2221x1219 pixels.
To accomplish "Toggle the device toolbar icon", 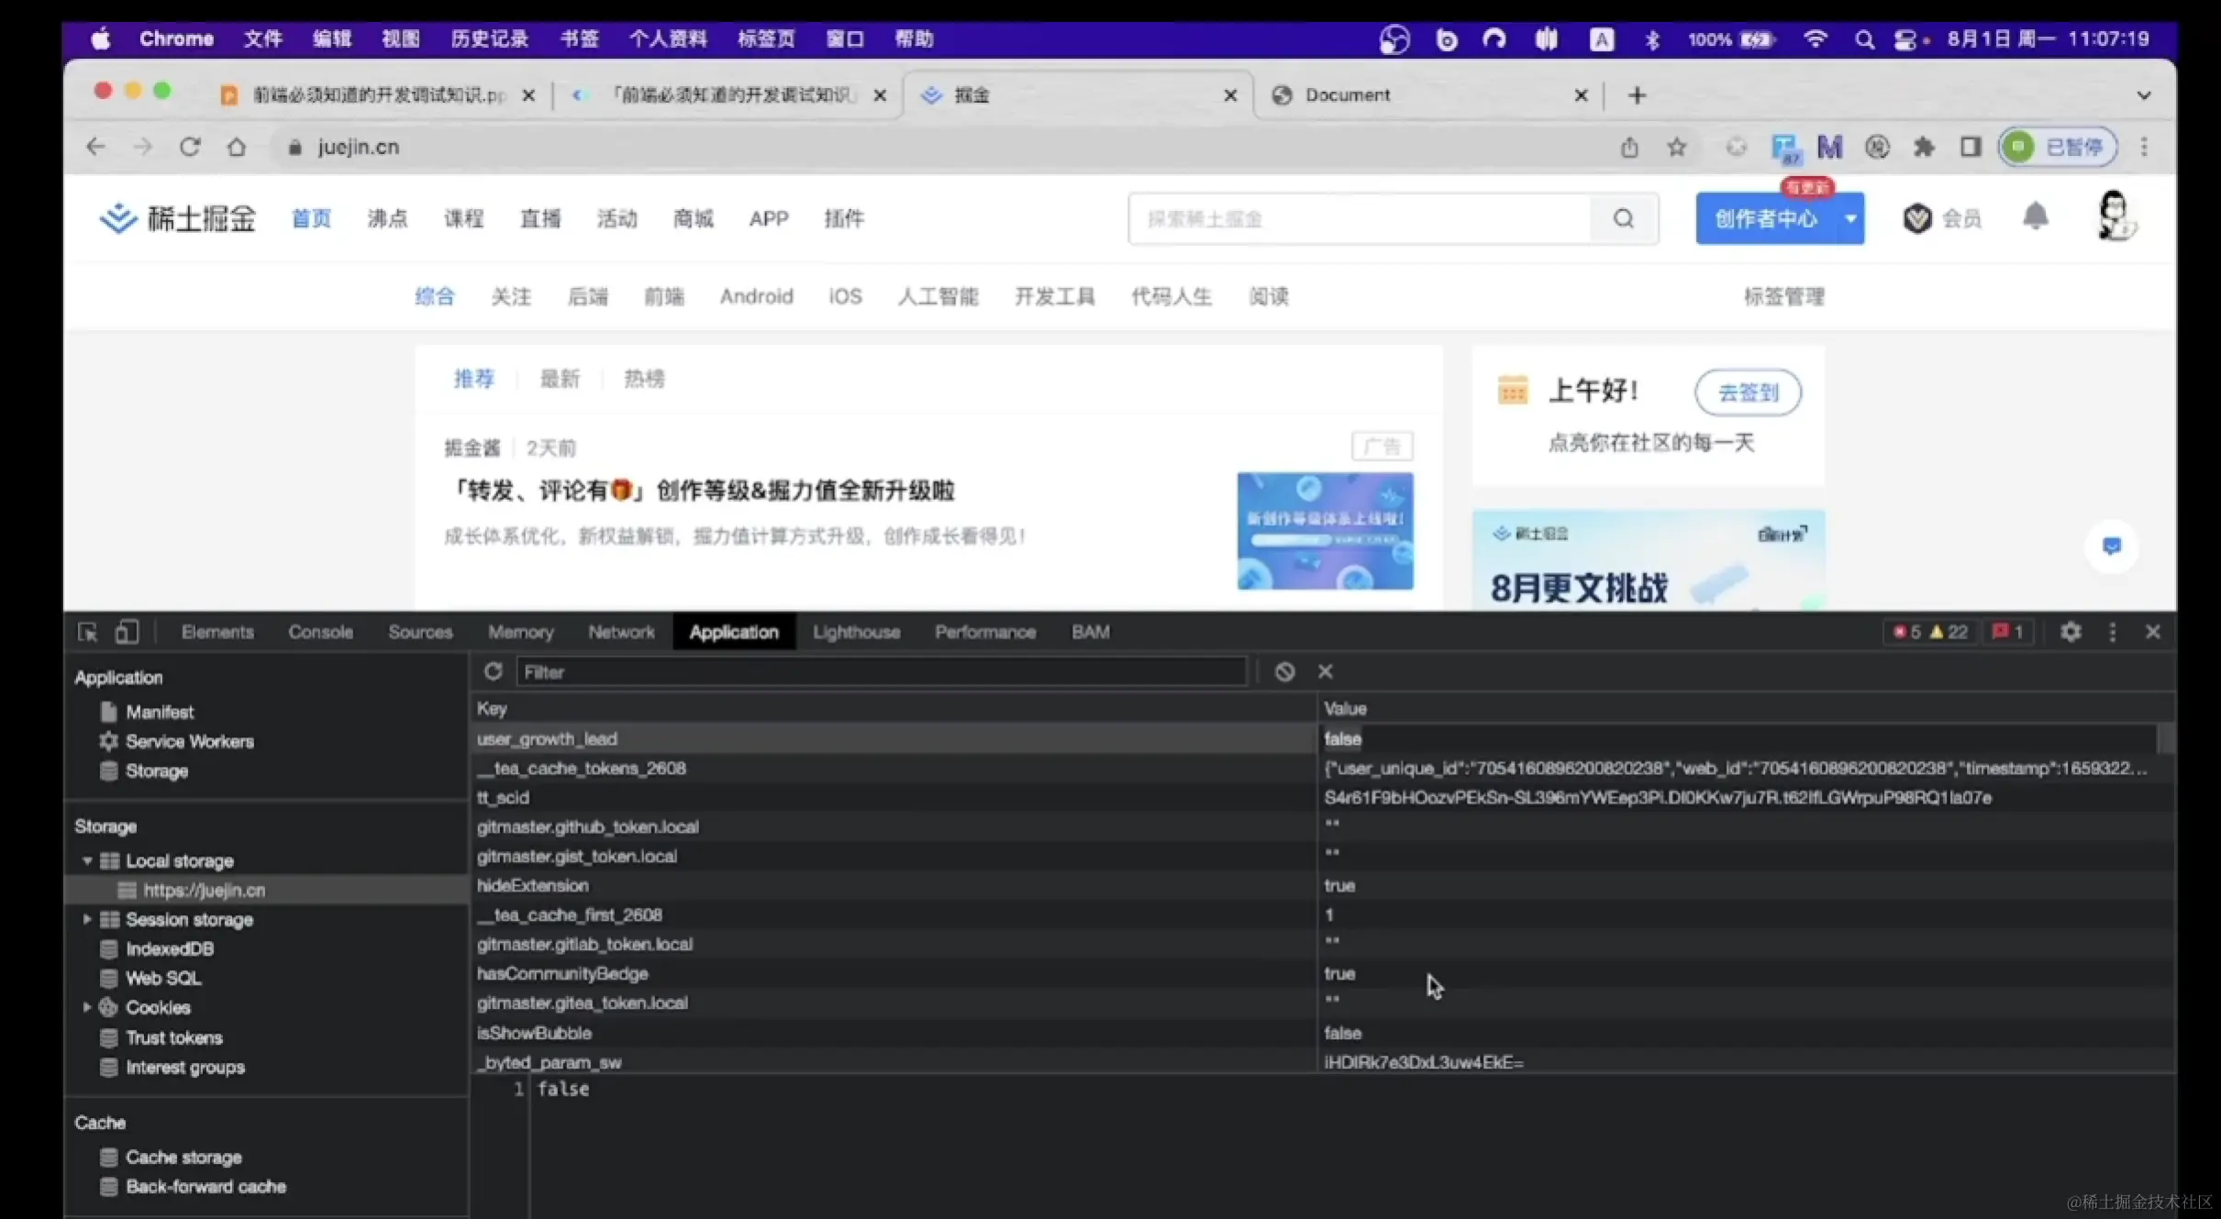I will 127,632.
